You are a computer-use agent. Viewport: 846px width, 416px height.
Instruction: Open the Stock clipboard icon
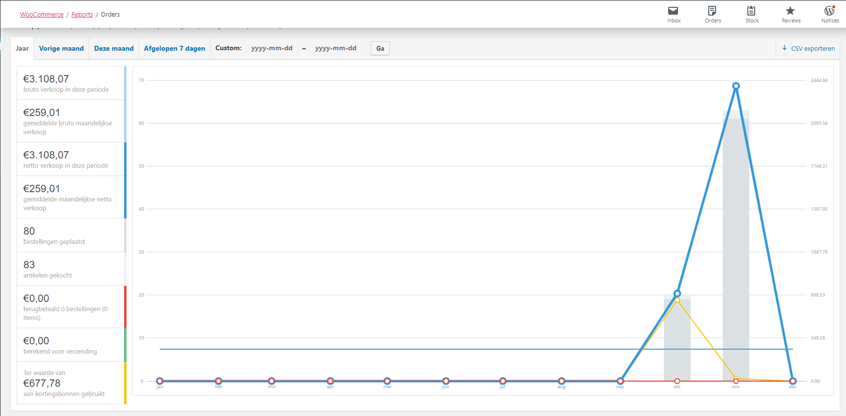(752, 11)
